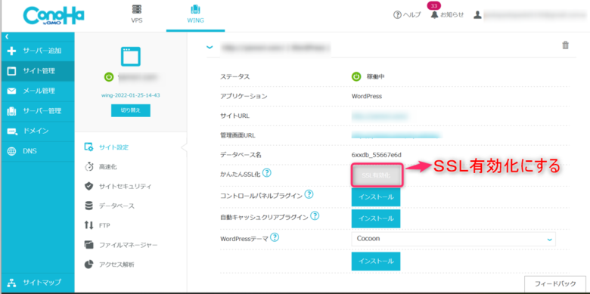Click the database name 6xxdb_55667e6d
The width and height of the screenshot is (590, 294).
(x=377, y=154)
